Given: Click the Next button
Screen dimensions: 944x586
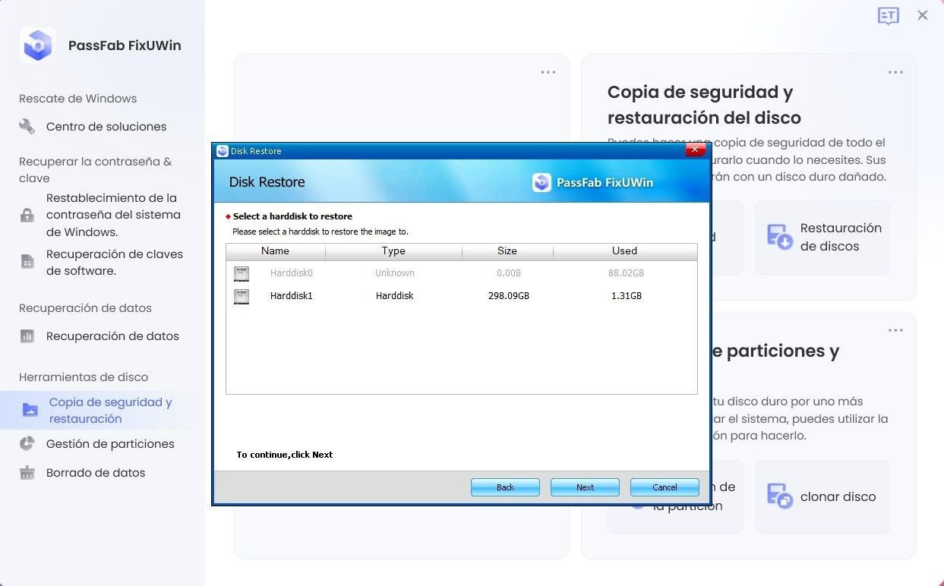Looking at the screenshot, I should tap(585, 487).
